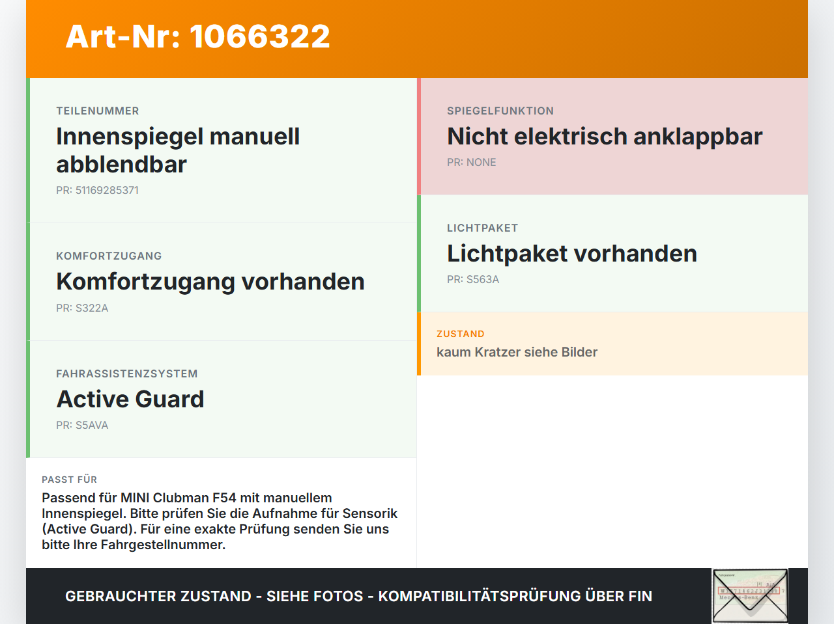This screenshot has width=834, height=624.
Task: Click the ZUSTAND orange label
Action: 461,334
